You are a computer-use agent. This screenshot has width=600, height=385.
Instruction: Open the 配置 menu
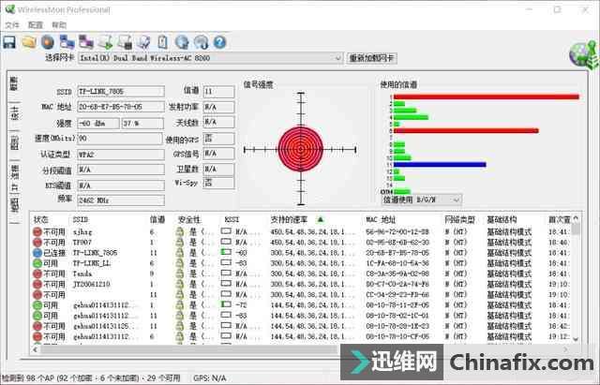pyautogui.click(x=36, y=25)
